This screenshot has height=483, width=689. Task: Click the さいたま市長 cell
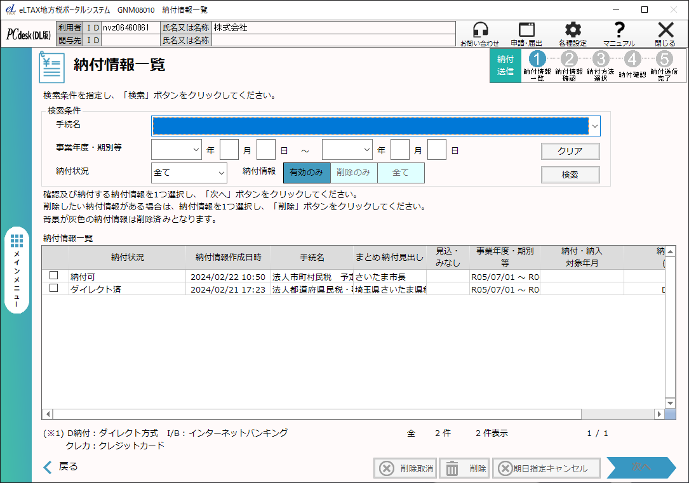click(x=390, y=277)
